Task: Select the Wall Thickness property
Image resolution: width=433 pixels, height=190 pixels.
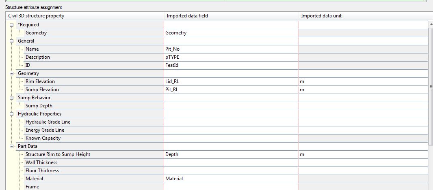Action: tap(94, 162)
